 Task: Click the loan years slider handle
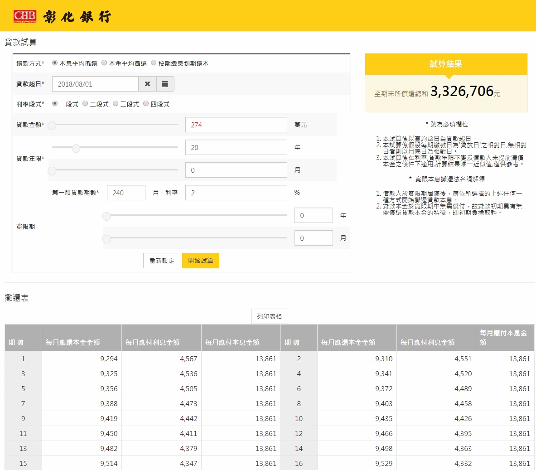pyautogui.click(x=75, y=148)
